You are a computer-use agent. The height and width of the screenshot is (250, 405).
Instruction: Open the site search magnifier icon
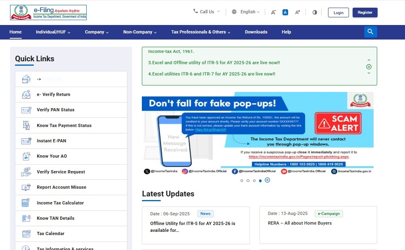[370, 31]
